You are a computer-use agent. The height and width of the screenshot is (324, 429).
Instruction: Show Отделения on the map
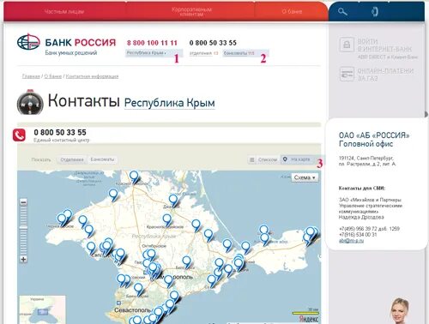point(72,159)
